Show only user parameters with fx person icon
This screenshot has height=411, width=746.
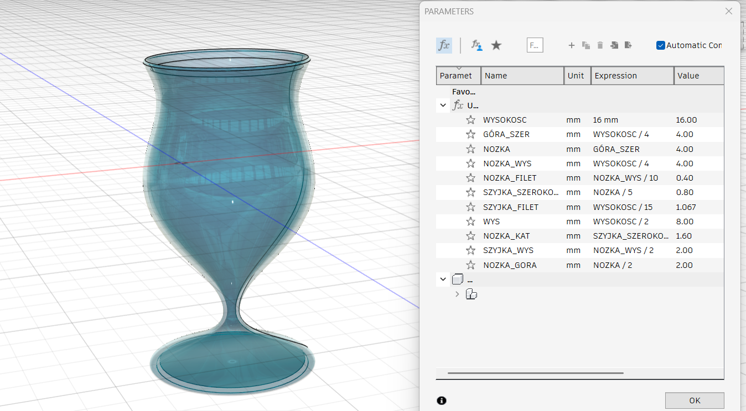click(x=476, y=45)
